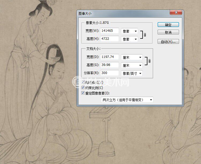The image size is (201, 164).
Task: Open document width unit dropdown 厘米
Action: 132,57
